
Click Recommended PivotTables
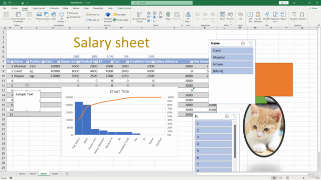[18, 17]
